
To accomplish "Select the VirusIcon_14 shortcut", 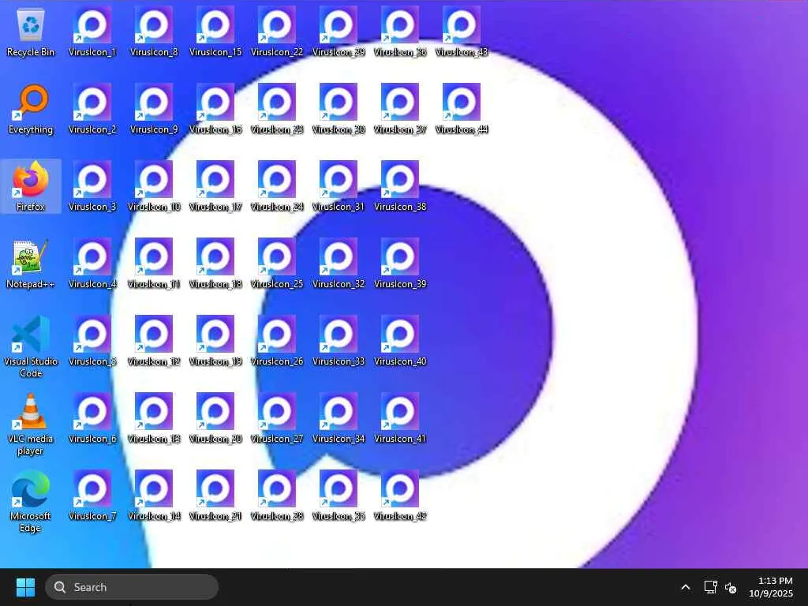I will tap(154, 496).
